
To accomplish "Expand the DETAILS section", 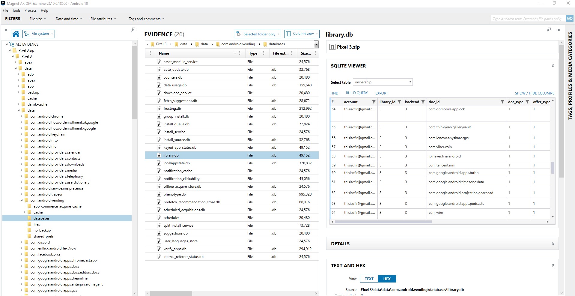I will coord(553,244).
